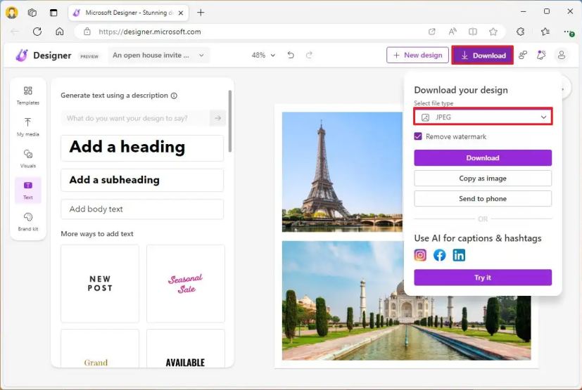582x390 pixels.
Task: Click the design description input field
Action: click(135, 118)
